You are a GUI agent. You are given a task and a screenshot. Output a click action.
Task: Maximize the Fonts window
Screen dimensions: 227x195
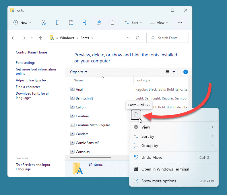172,10
